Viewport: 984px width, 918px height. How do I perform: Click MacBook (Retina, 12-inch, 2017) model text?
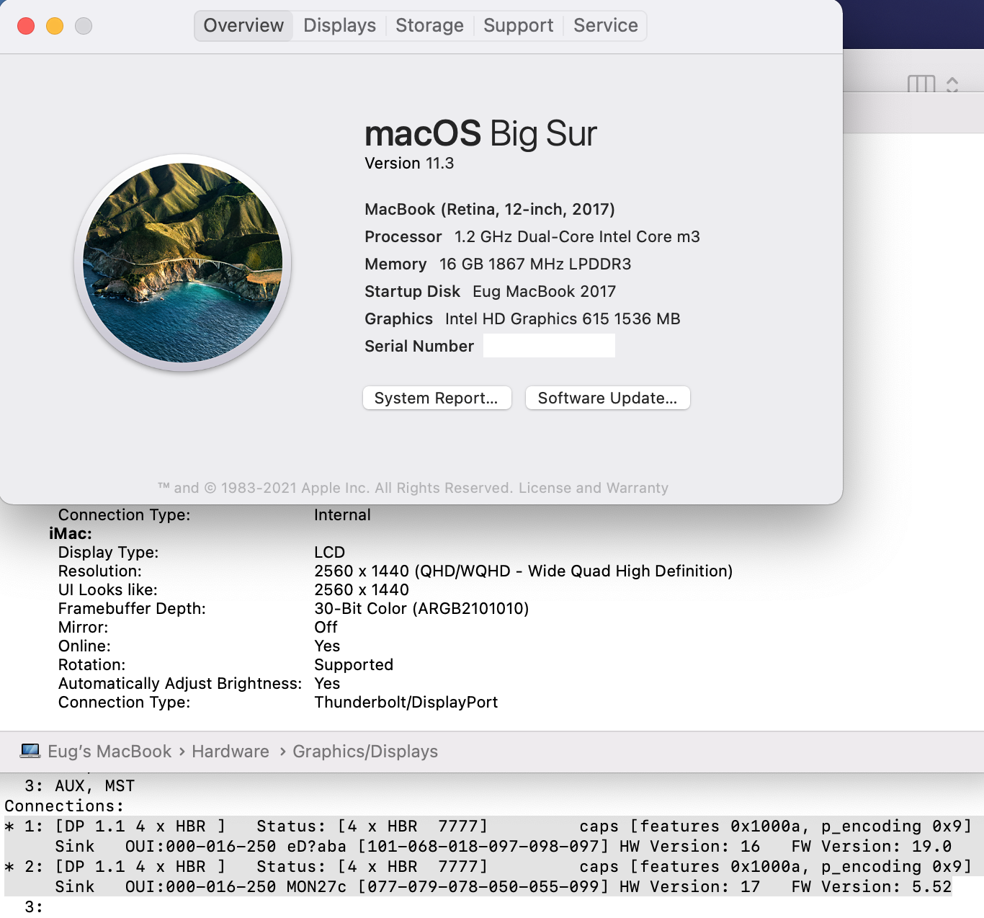tap(490, 210)
